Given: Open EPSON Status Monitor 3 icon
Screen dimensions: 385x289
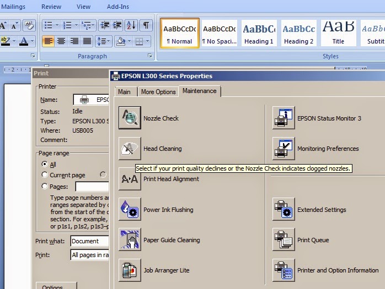Looking at the screenshot, I should tap(284, 118).
